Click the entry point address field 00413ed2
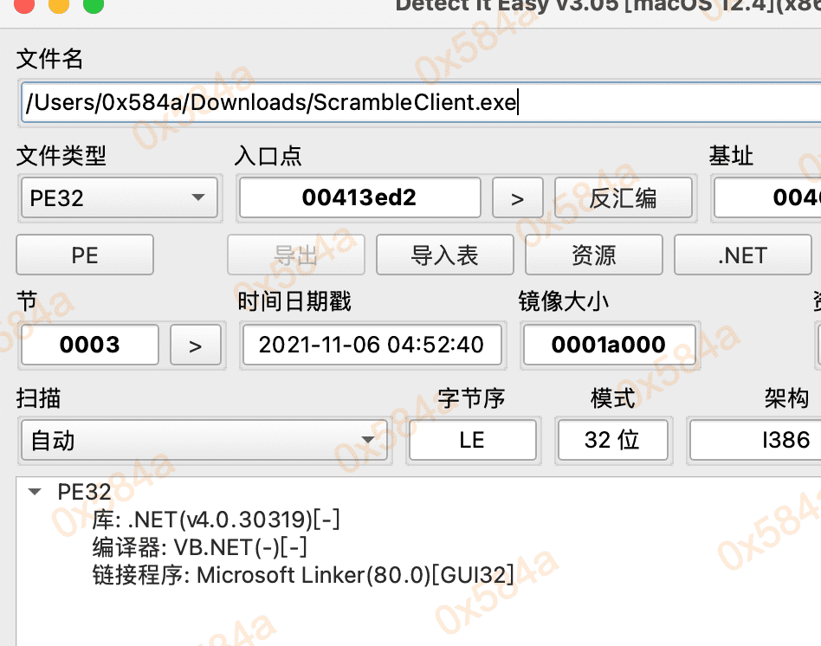 click(x=359, y=198)
